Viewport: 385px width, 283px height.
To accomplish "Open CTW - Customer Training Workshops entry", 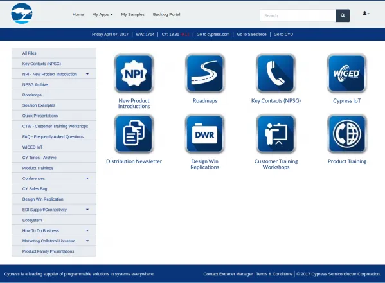I will click(x=54, y=126).
